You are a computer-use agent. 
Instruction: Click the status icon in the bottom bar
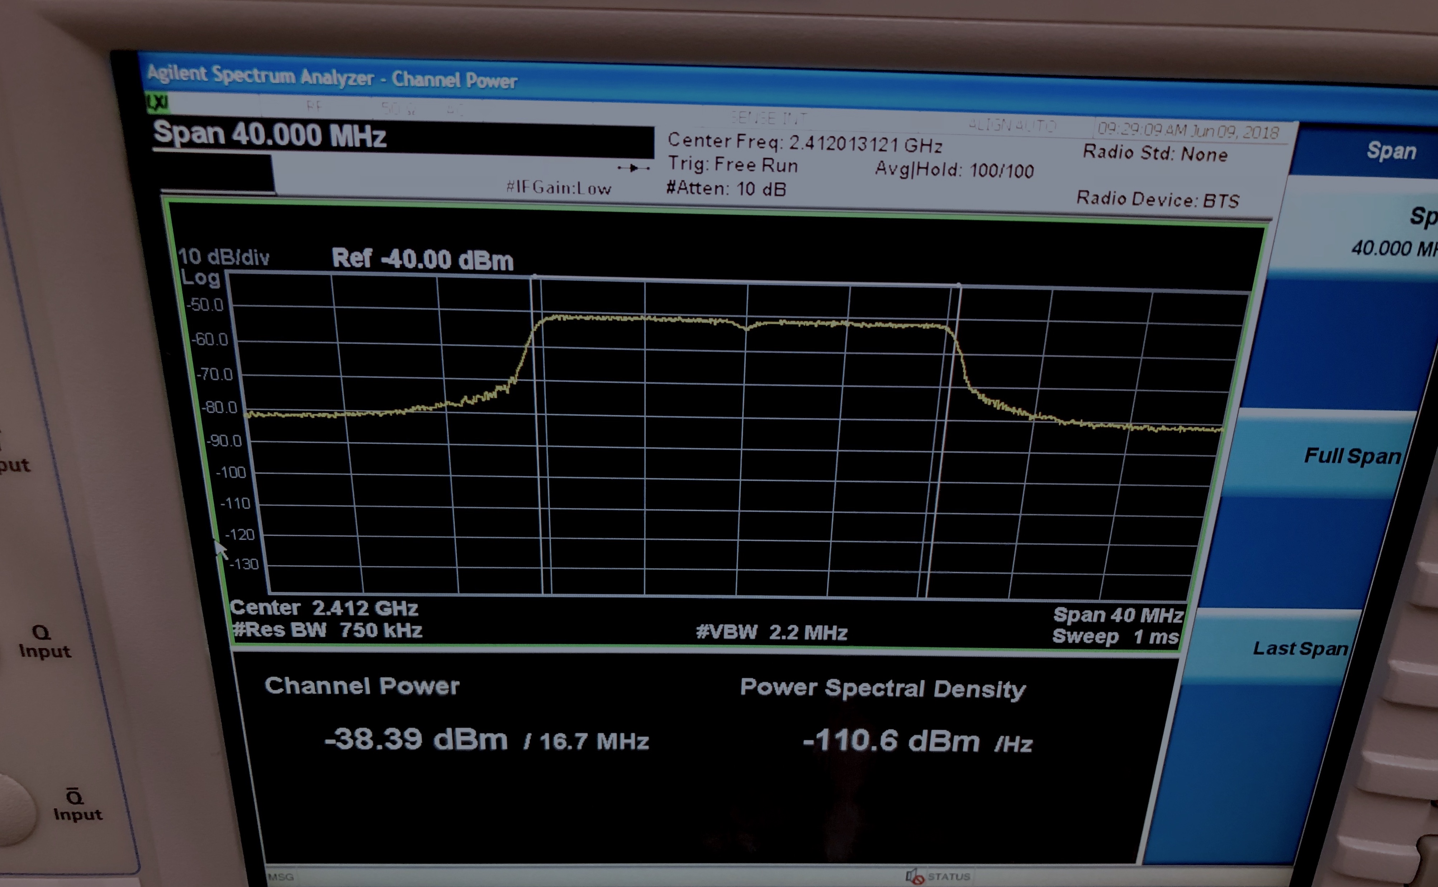915,877
